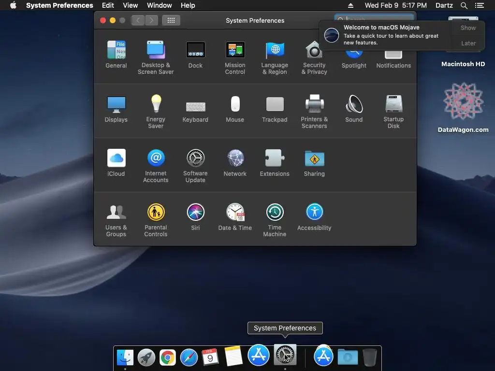Click the Show All grid button

pos(171,20)
